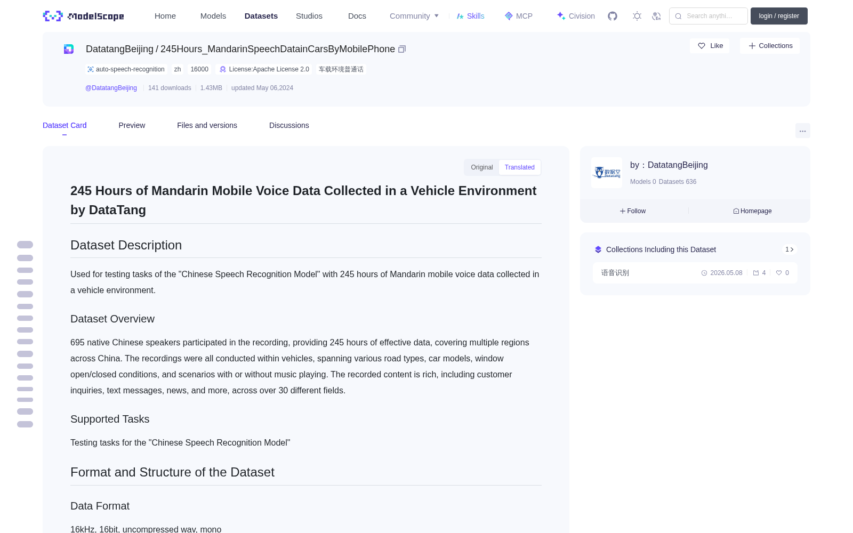The image size is (853, 533).
Task: Open the publisher Homepage
Action: point(752,211)
